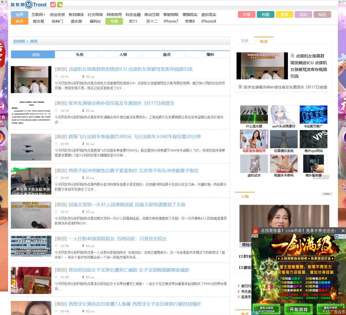Viewport: 346px width, 315px height.
Task: Switch to the 头条 tab
Action: pyautogui.click(x=79, y=55)
